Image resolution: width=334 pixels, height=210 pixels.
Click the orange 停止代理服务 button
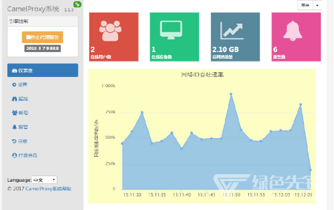pos(43,37)
